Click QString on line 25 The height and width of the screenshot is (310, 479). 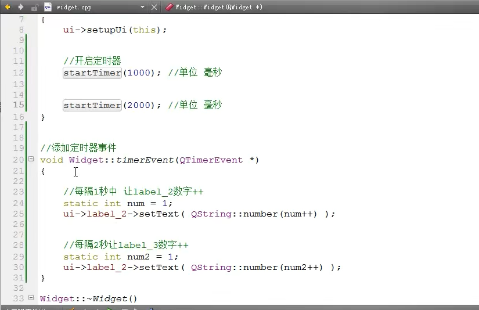[x=211, y=214]
